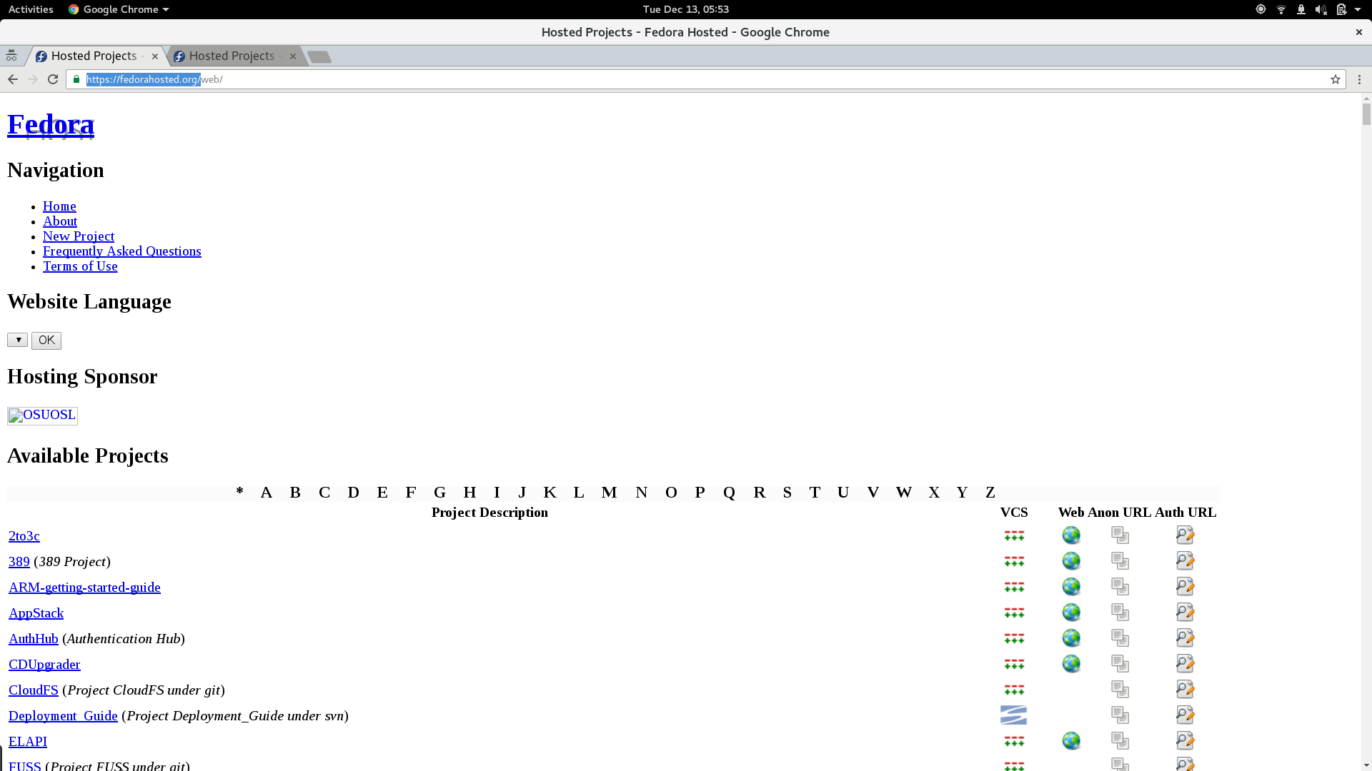Viewport: 1372px width, 771px height.
Task: Click volume icon in system tray
Action: (1321, 9)
